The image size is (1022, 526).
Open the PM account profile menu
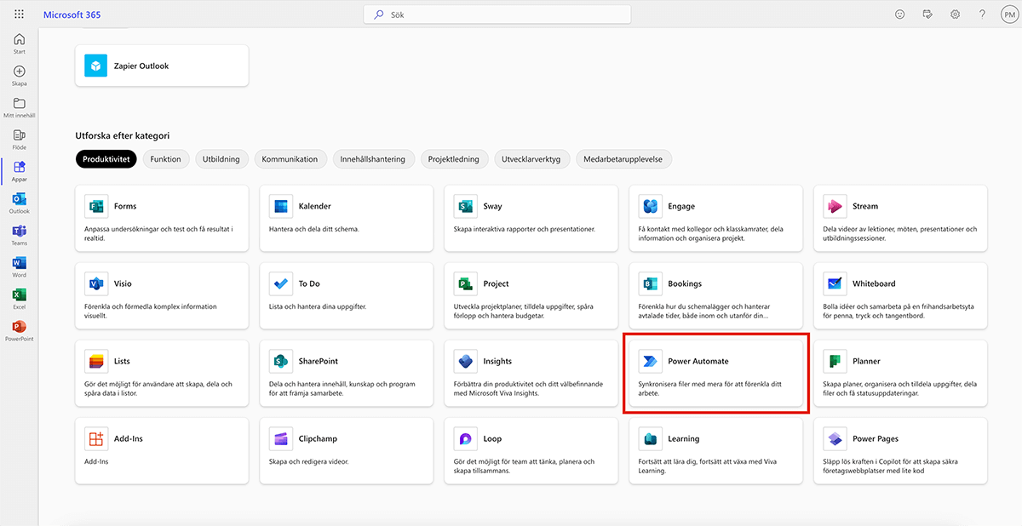coord(1008,14)
